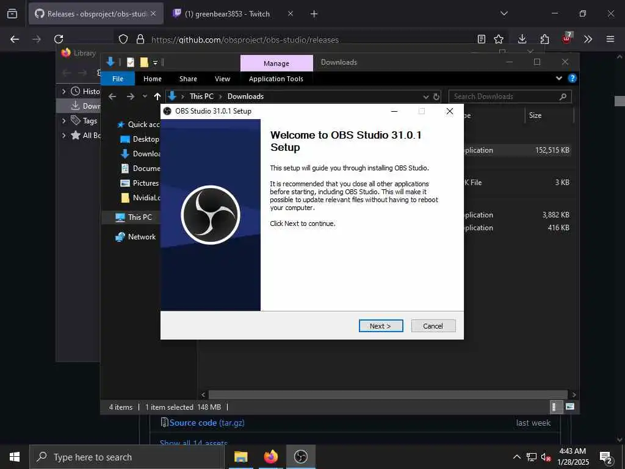Show more Firefox toolbar tools

coord(588,39)
